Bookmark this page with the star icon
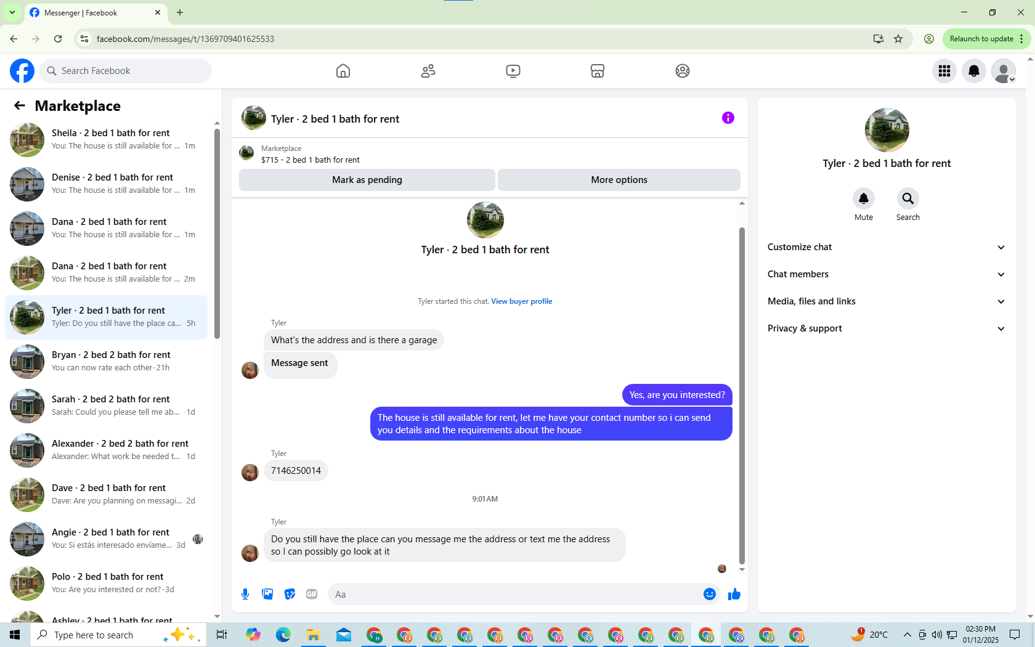1035x647 pixels. click(898, 39)
